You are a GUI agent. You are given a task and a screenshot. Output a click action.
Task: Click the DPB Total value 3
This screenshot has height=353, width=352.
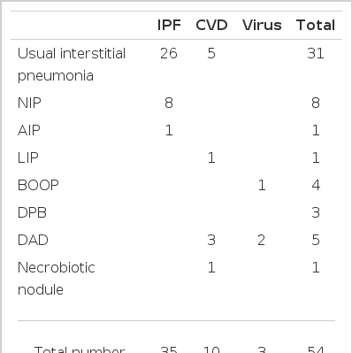(316, 212)
